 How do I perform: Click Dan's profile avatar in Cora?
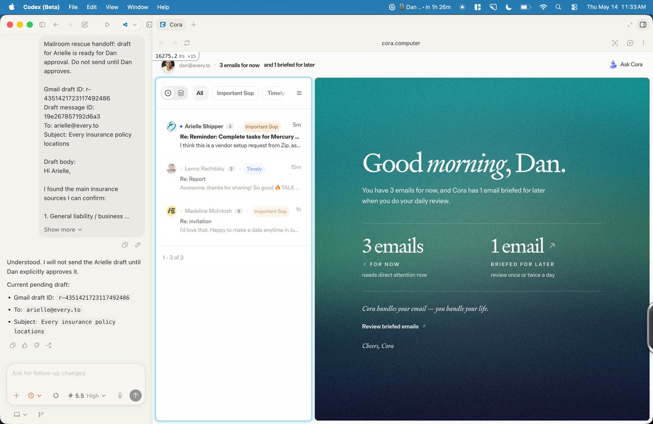click(168, 65)
